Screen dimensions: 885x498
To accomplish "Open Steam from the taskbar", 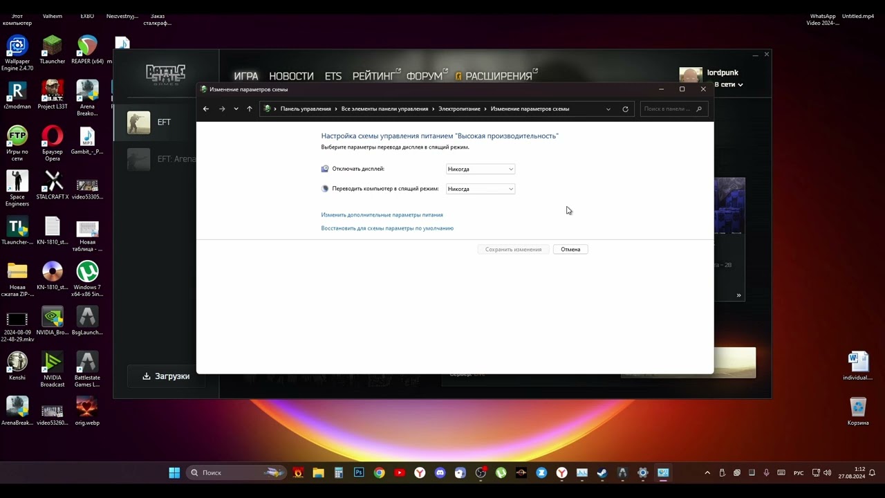I will [x=602, y=473].
